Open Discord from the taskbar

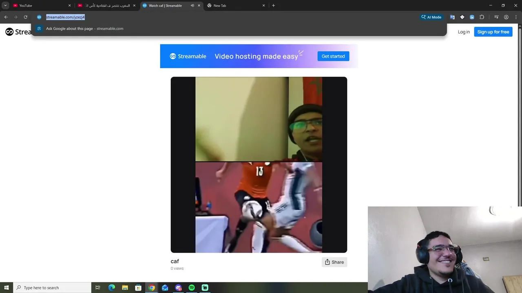[178, 288]
